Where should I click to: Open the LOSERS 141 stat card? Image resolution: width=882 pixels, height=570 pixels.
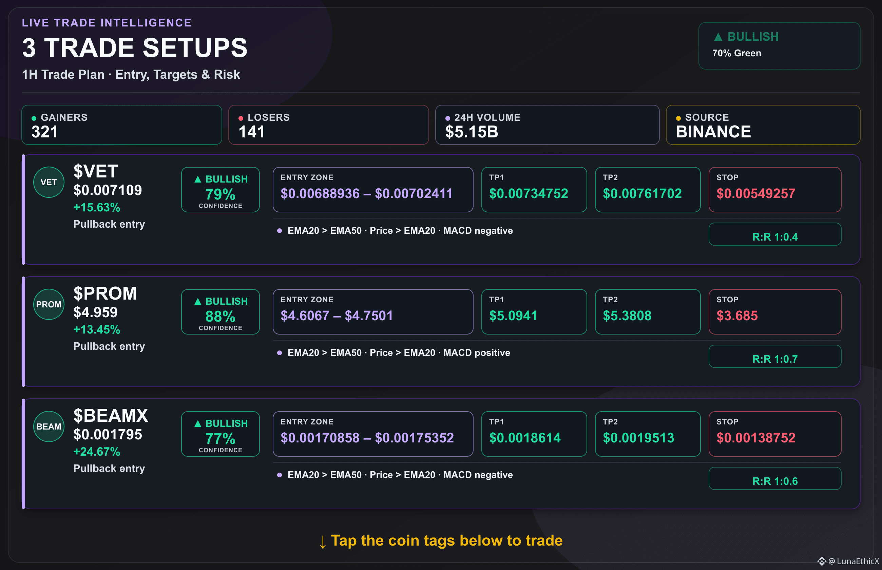[x=328, y=125]
